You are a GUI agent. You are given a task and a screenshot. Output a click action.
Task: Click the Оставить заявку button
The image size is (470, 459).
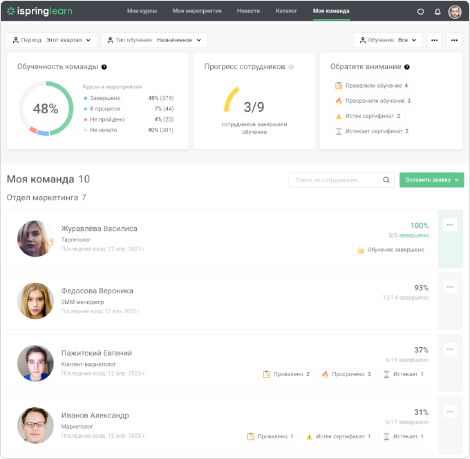click(x=432, y=180)
